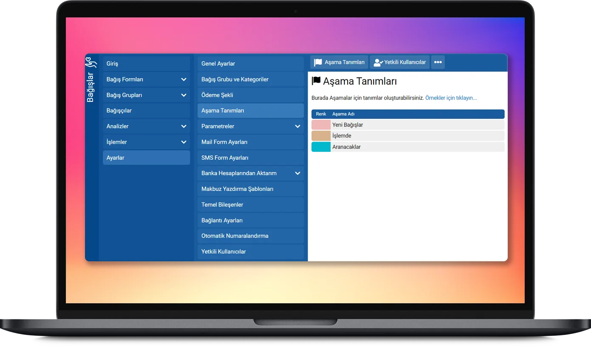
Task: Select the İşlemde stage row
Action: tap(416, 136)
